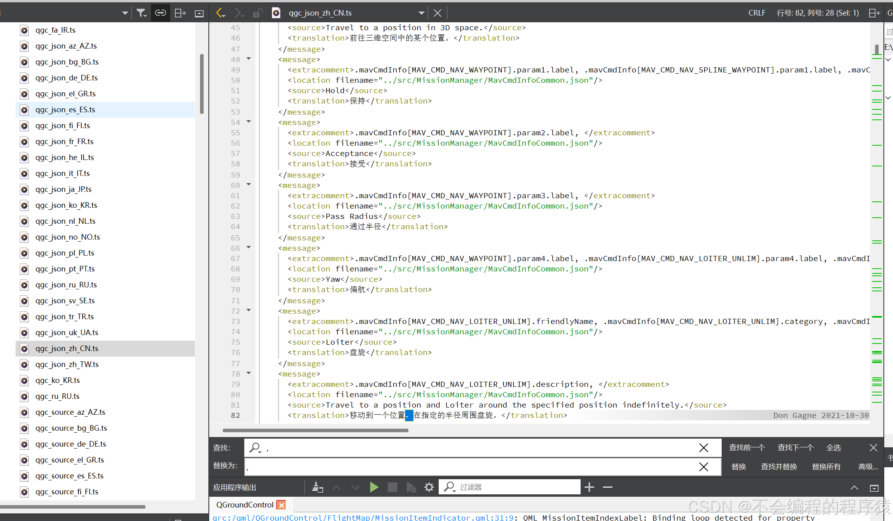Collapse message block at line 48
Image resolution: width=893 pixels, height=521 pixels.
click(x=249, y=59)
